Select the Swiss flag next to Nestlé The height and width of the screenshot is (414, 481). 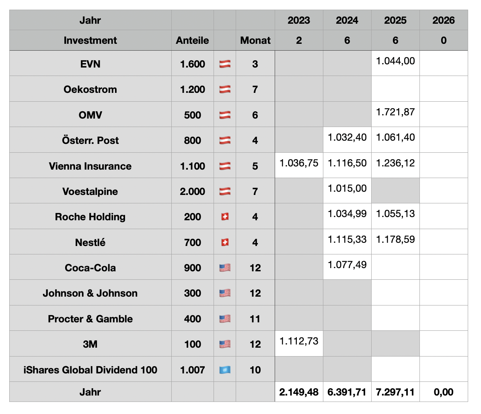pos(225,242)
